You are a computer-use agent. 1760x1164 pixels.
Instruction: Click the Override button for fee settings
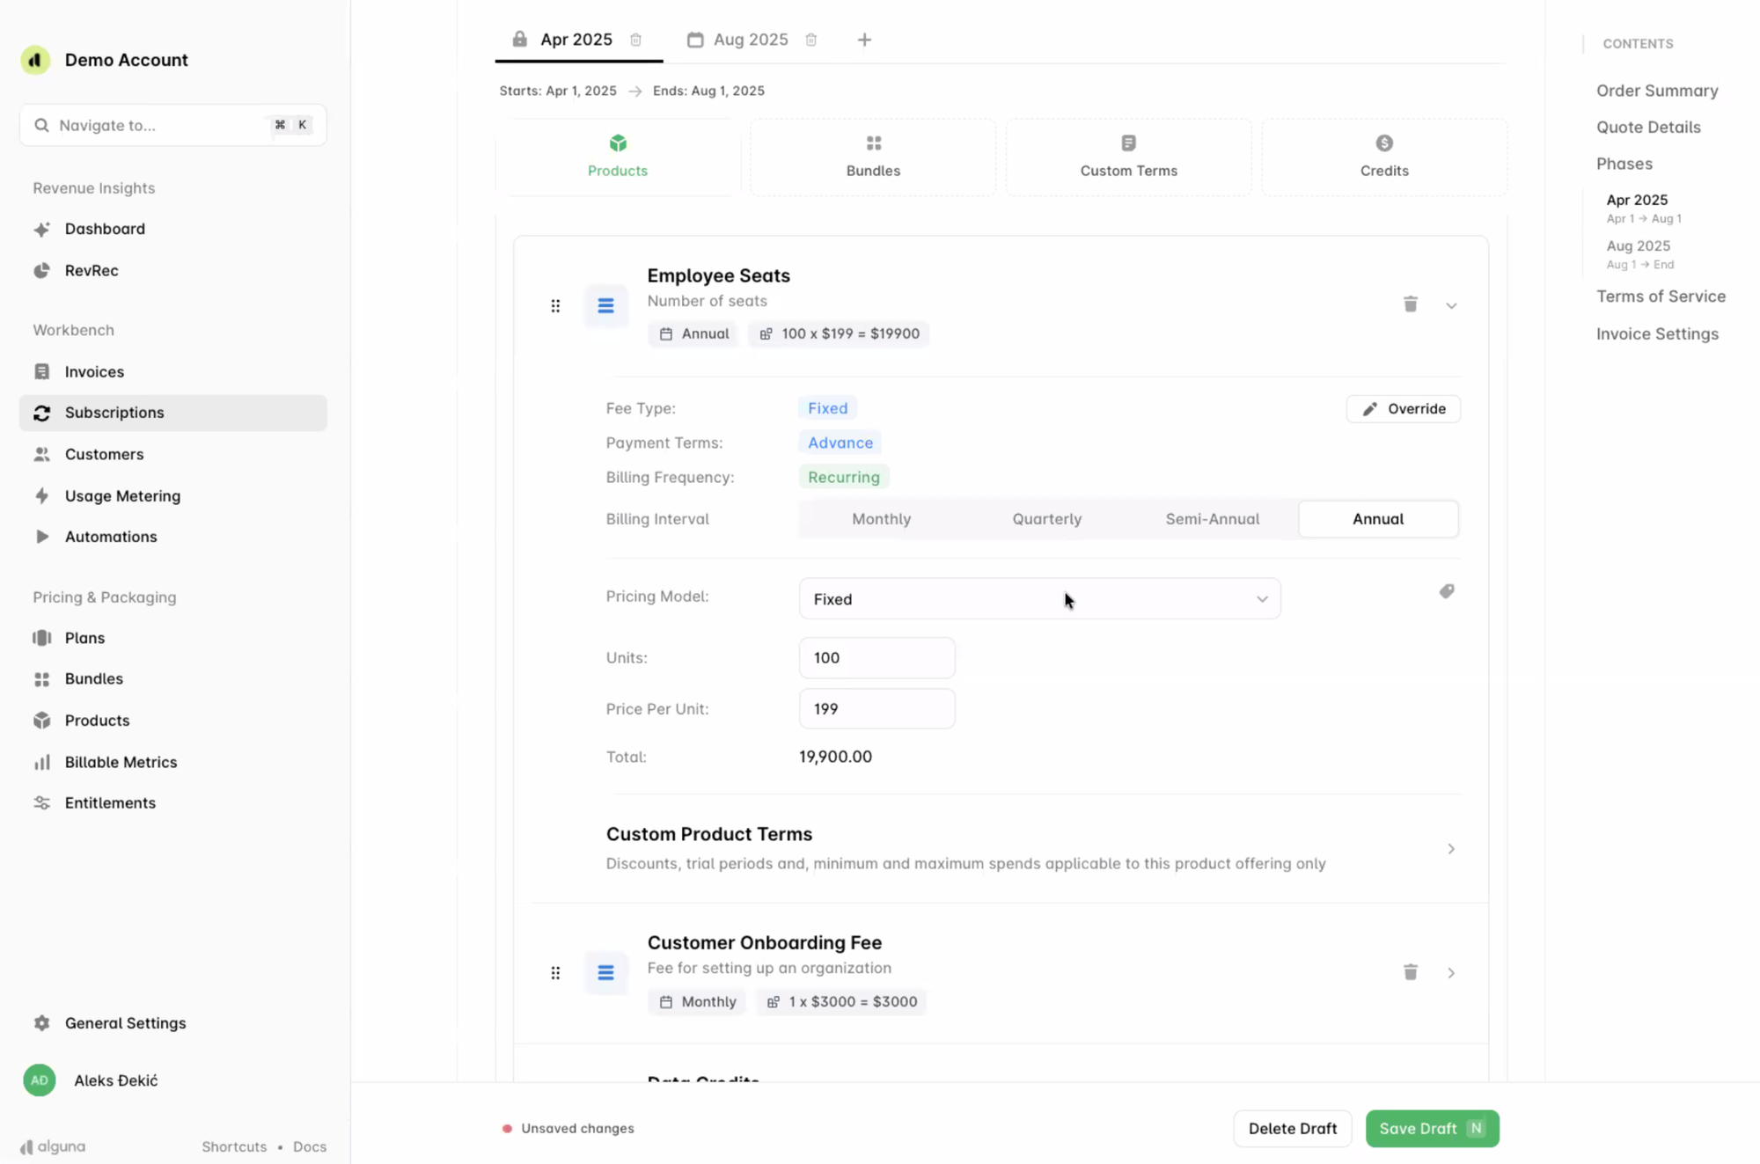tap(1403, 408)
